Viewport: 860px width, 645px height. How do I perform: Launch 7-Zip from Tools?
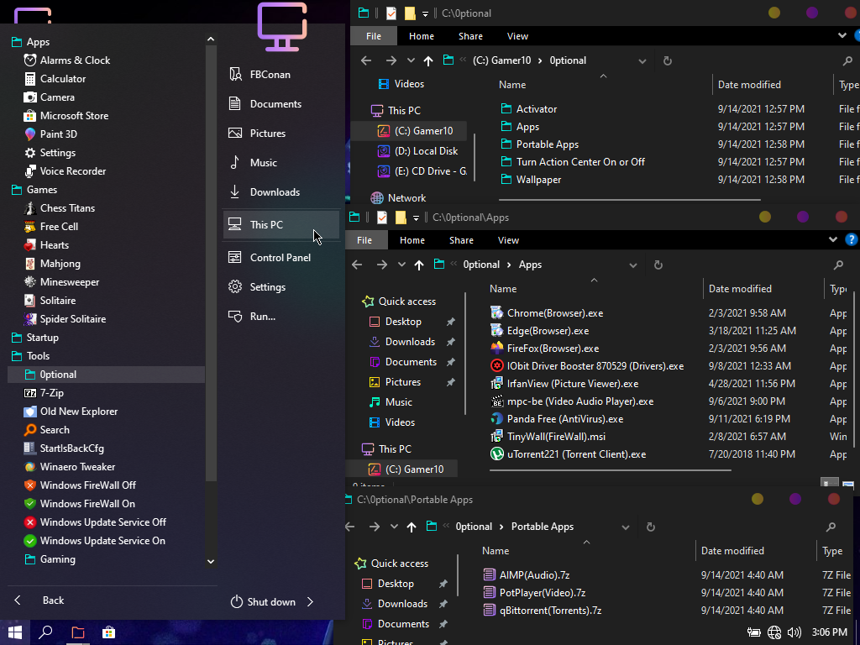(x=44, y=393)
